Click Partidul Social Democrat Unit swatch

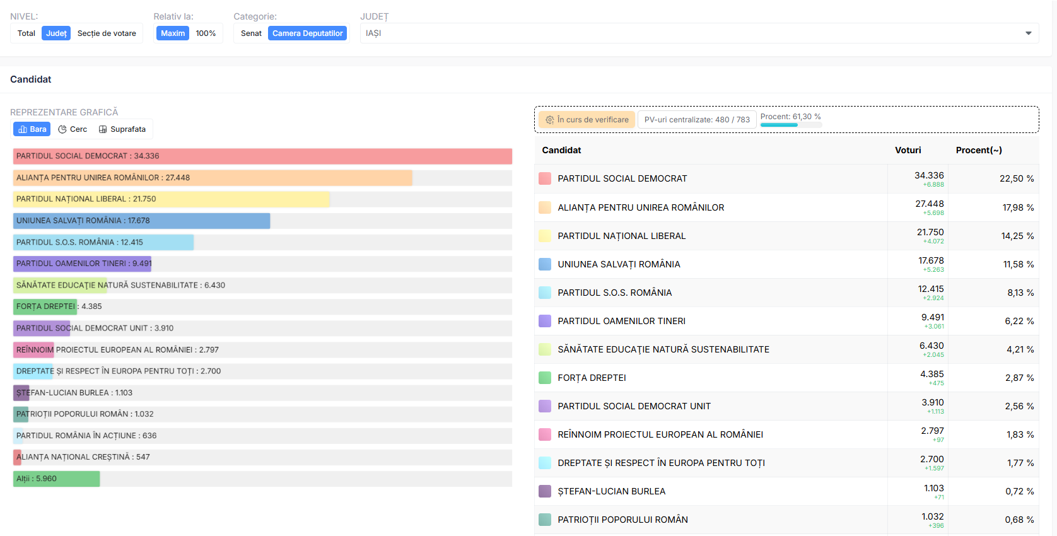(x=545, y=406)
